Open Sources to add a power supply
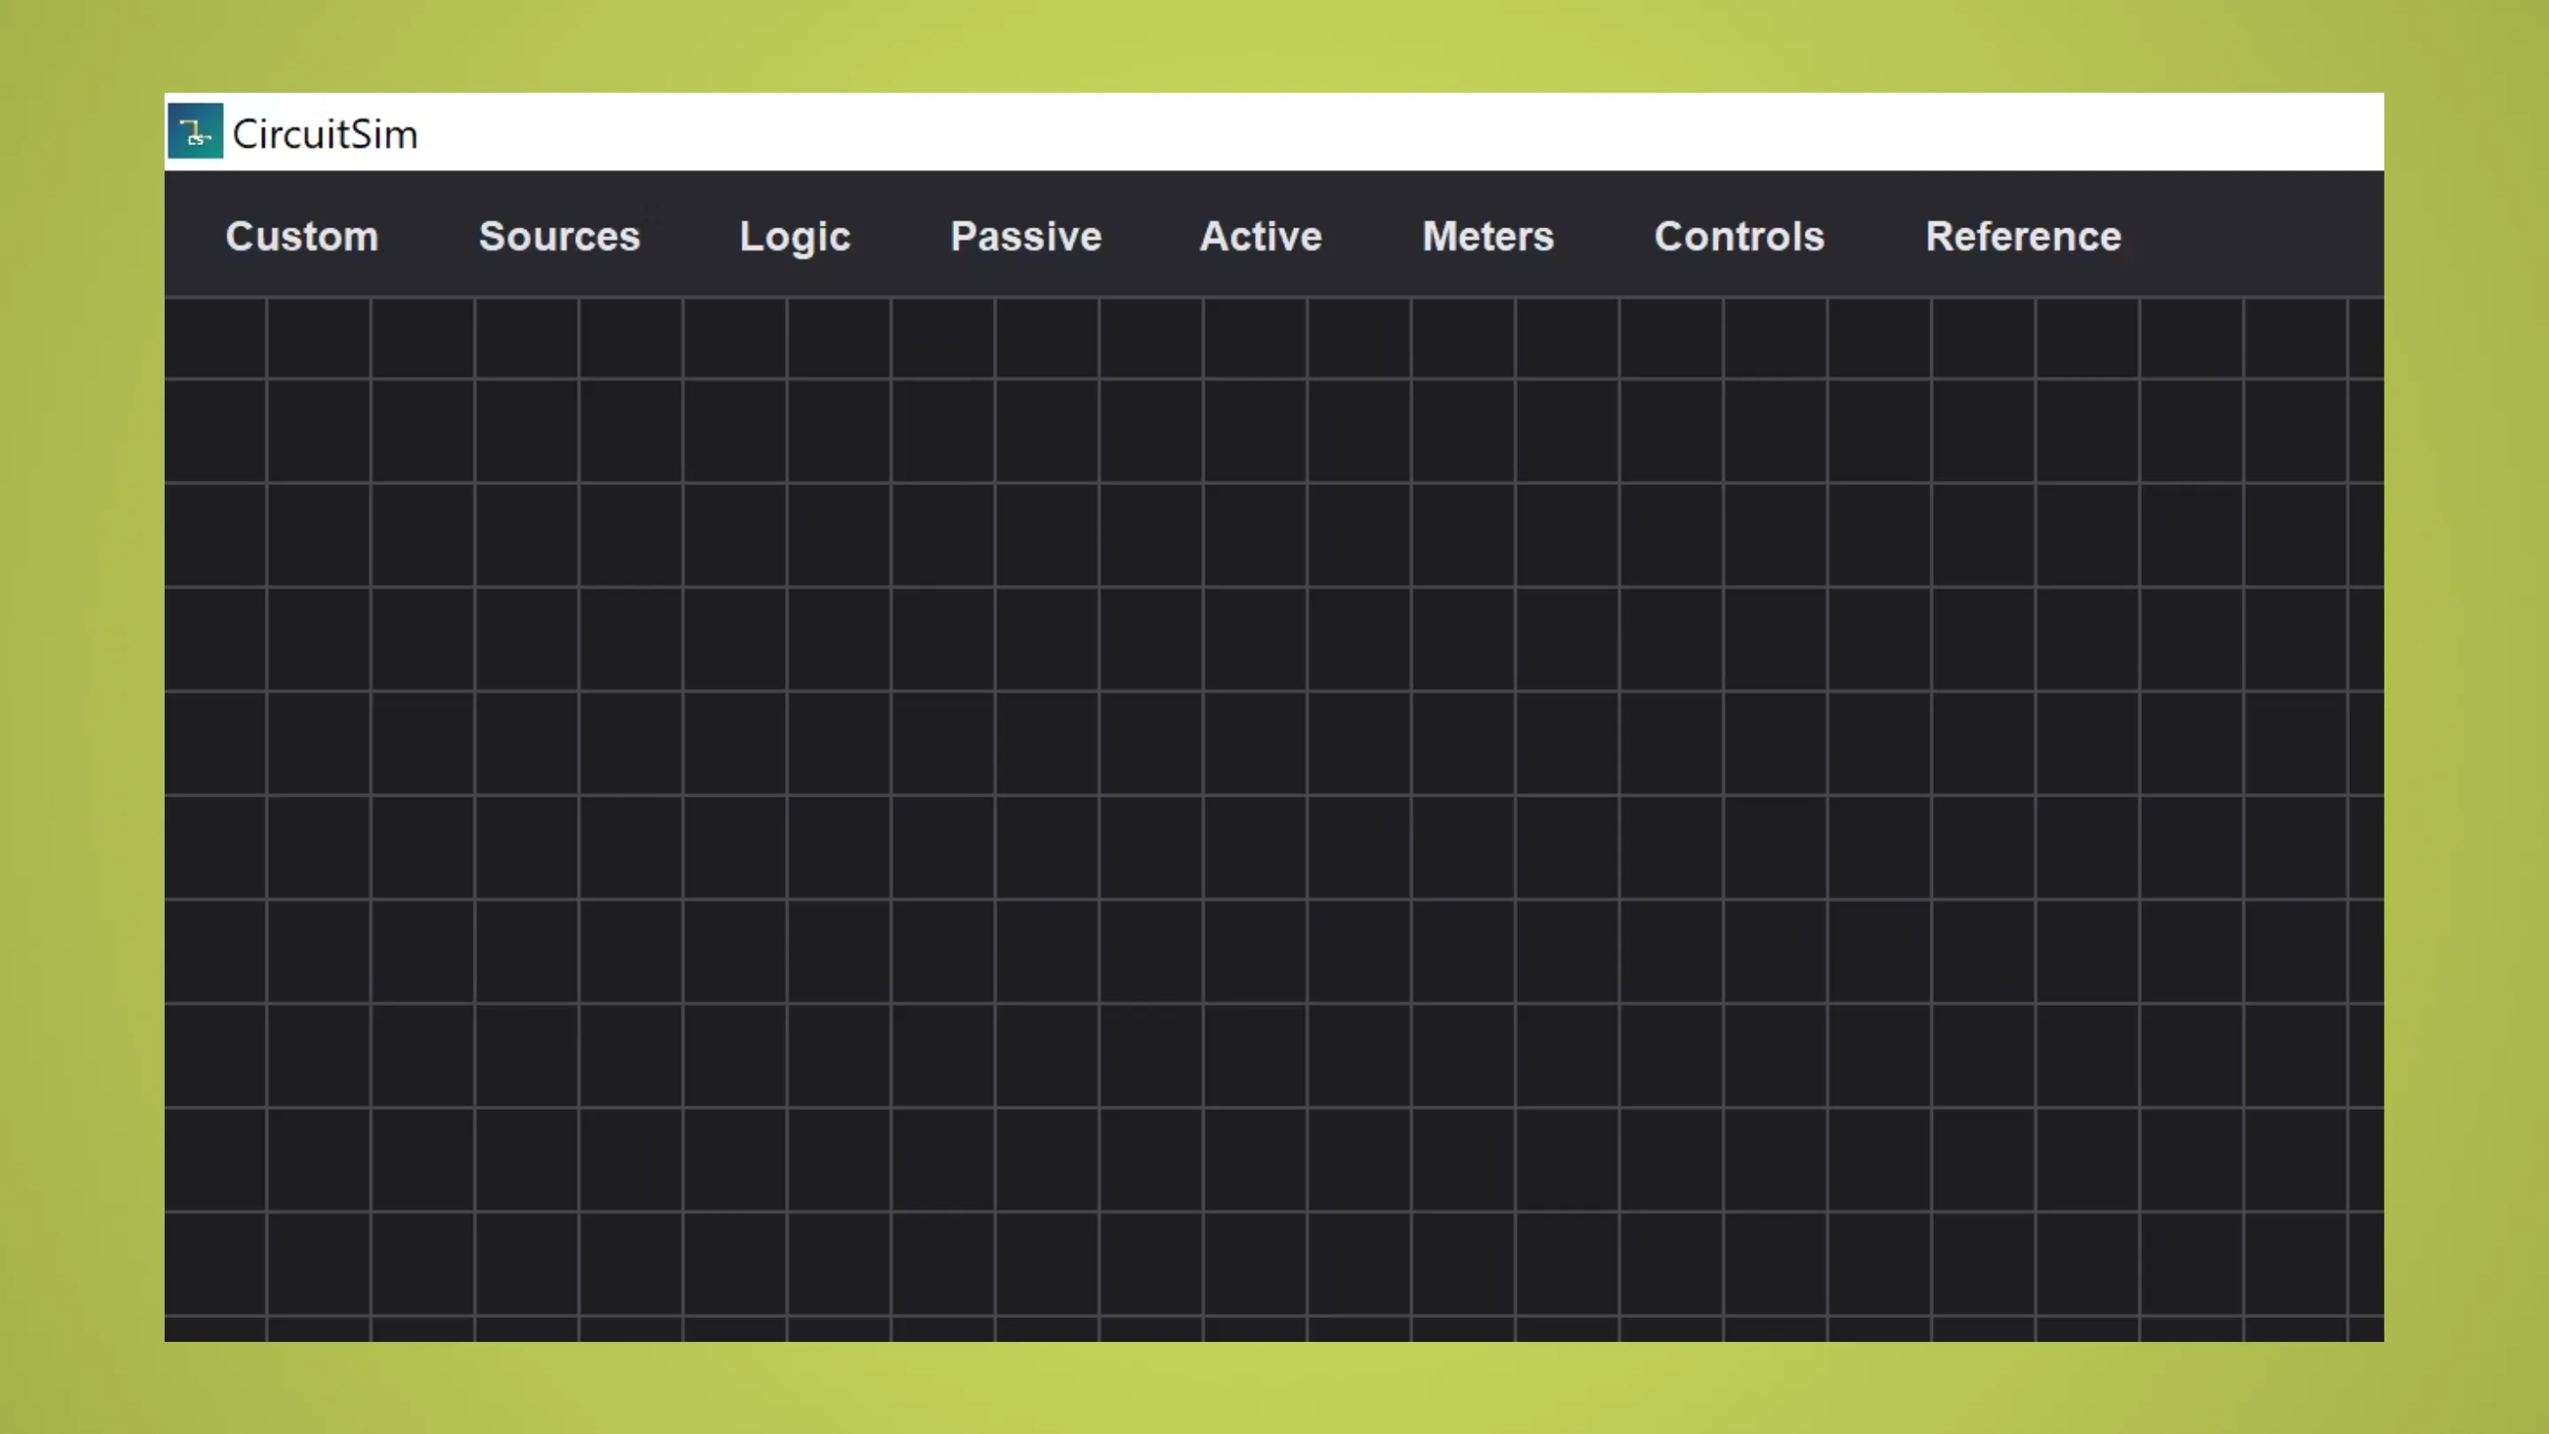 pyautogui.click(x=558, y=236)
